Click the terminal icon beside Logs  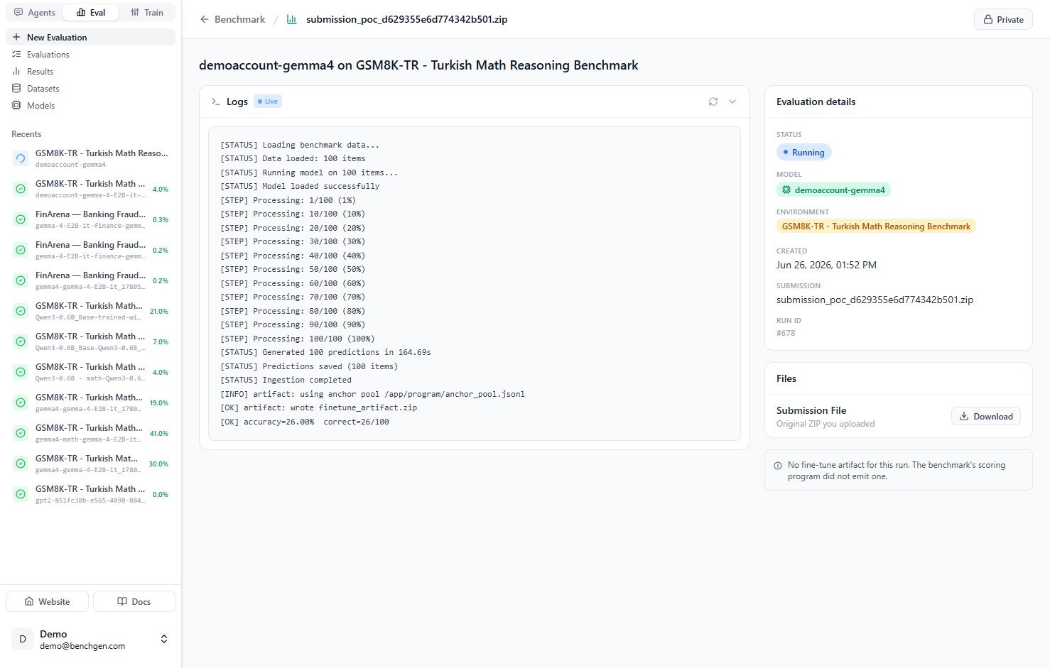[216, 102]
